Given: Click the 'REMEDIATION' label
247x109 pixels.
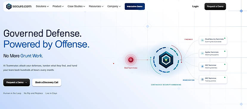Looking at the screenshot, I should click(x=189, y=80).
